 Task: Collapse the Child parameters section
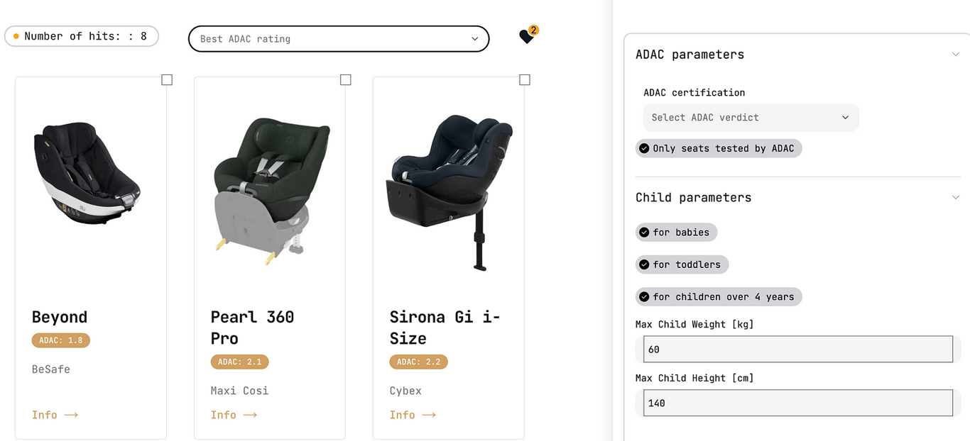pyautogui.click(x=955, y=198)
